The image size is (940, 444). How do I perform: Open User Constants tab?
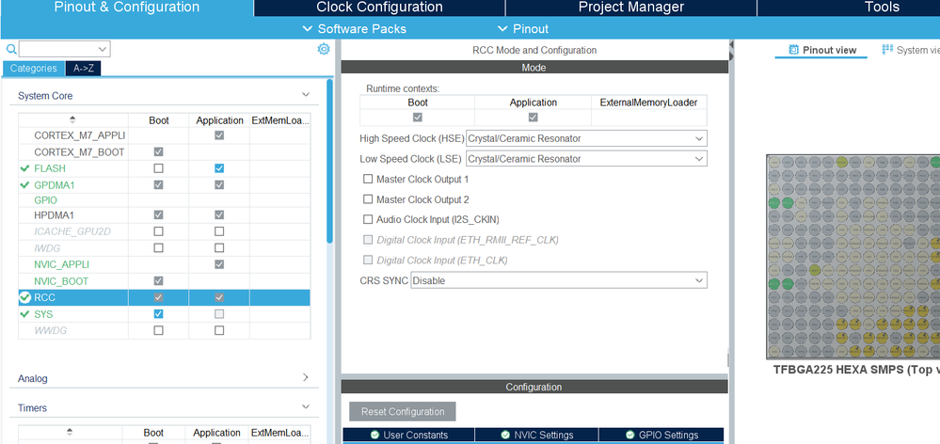coord(408,435)
